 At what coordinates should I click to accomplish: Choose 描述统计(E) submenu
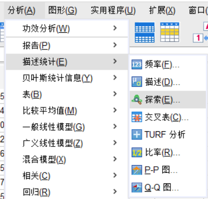tap(67, 62)
